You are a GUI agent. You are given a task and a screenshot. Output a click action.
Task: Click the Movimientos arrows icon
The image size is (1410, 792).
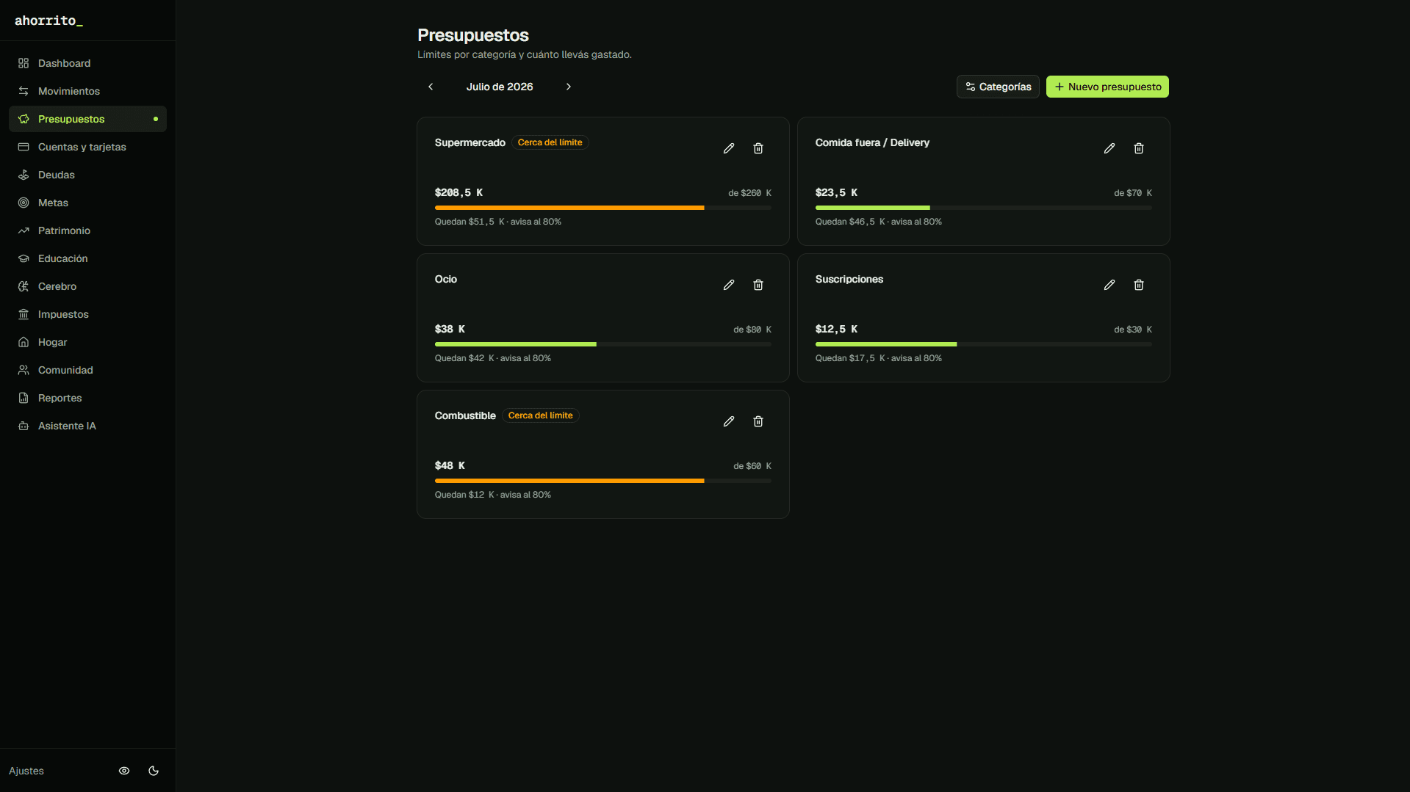pyautogui.click(x=24, y=91)
